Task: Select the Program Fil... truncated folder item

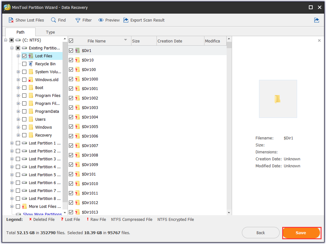Action: point(47,103)
